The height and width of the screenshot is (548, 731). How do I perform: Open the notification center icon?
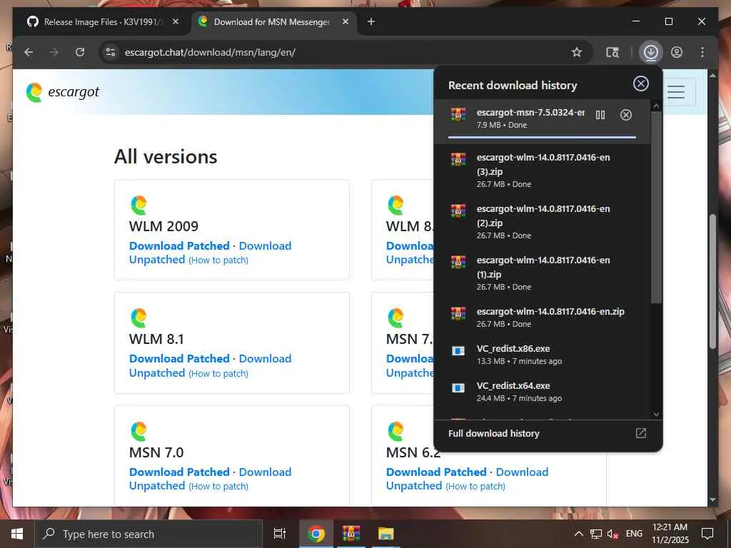(x=707, y=534)
